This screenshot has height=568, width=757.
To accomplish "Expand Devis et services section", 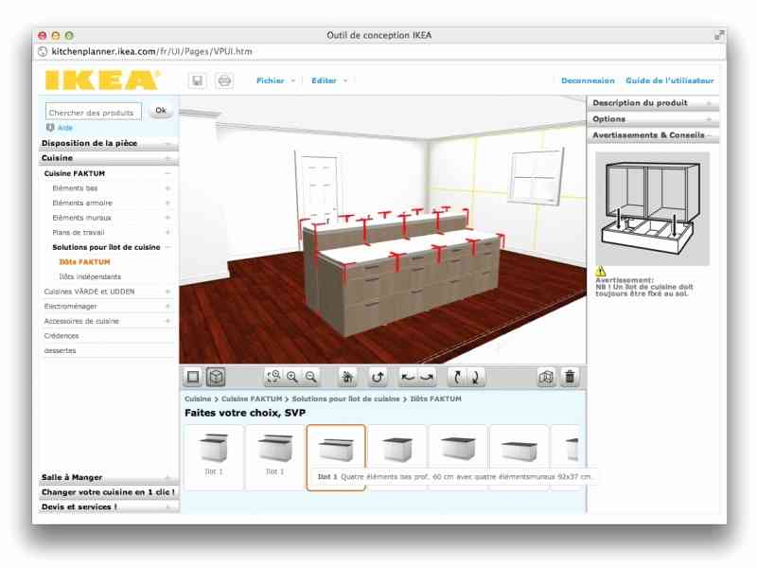I will (108, 507).
